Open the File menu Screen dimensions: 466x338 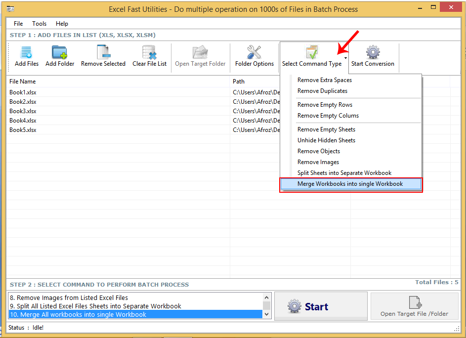18,23
